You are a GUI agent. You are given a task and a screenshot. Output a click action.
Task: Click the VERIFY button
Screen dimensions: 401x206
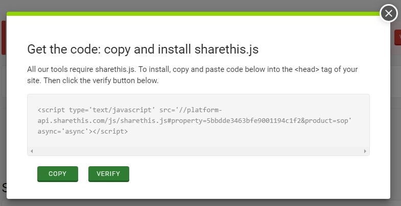(109, 174)
